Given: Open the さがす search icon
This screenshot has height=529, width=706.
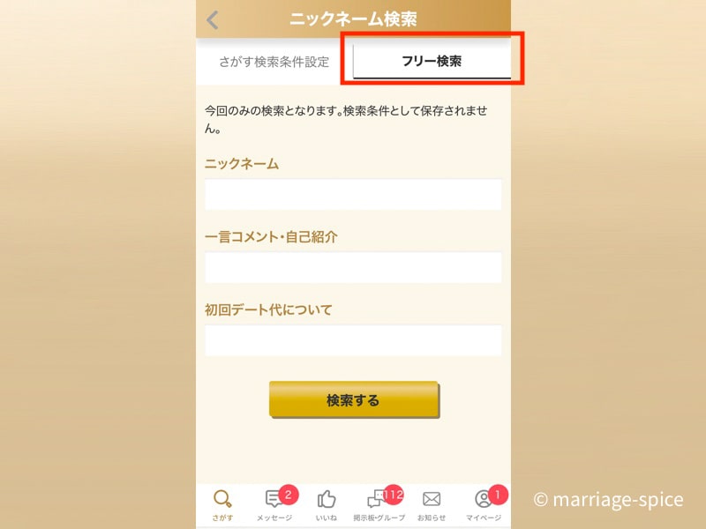Looking at the screenshot, I should tap(222, 499).
